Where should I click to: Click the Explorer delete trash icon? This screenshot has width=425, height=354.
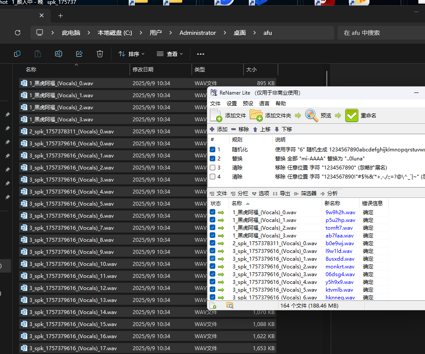pyautogui.click(x=100, y=54)
